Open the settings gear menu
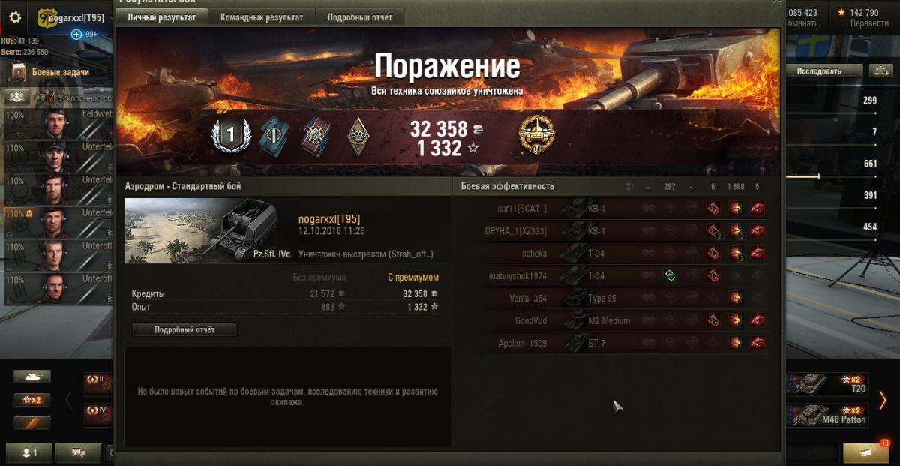This screenshot has height=466, width=900. 15,17
